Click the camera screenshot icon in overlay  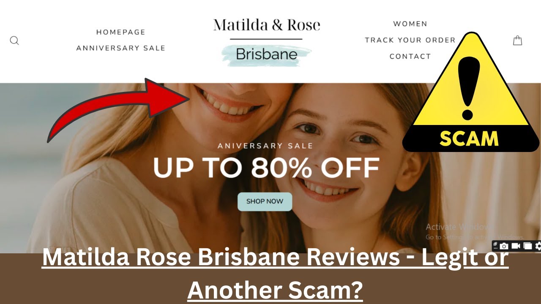tap(504, 246)
